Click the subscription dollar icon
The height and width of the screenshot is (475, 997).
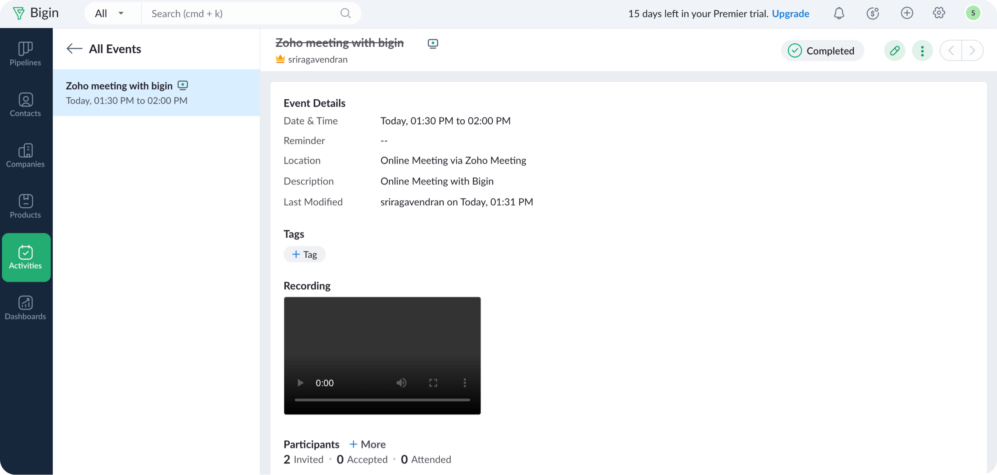pos(873,14)
